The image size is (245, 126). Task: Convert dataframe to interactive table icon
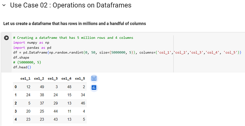click(x=94, y=79)
